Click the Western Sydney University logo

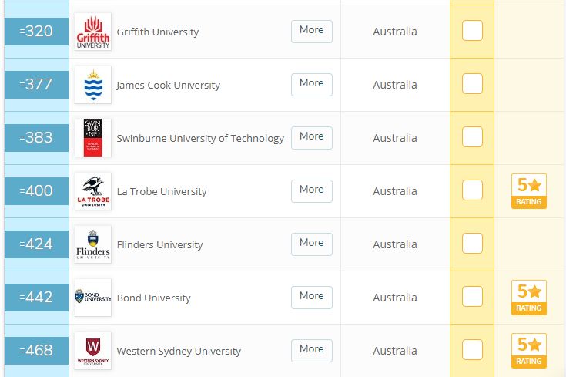(92, 350)
